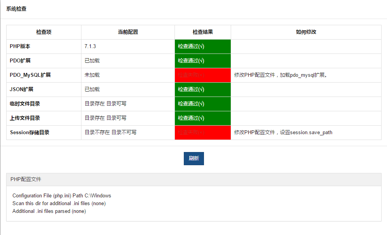This screenshot has width=387, height=235.
Task: Select the 如何修改 column header
Action: pyautogui.click(x=306, y=32)
